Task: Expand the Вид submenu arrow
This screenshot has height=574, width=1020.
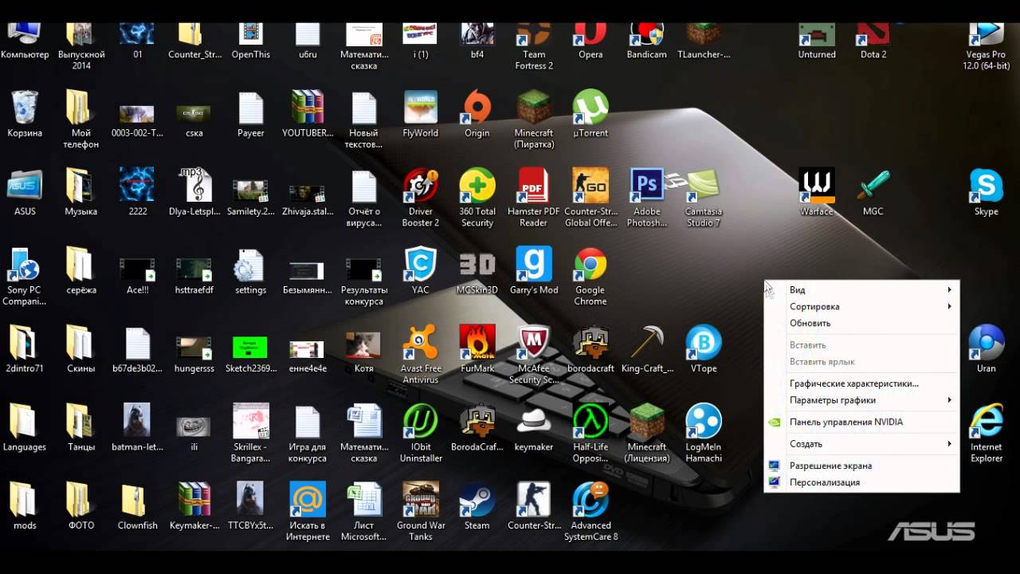Action: [949, 290]
